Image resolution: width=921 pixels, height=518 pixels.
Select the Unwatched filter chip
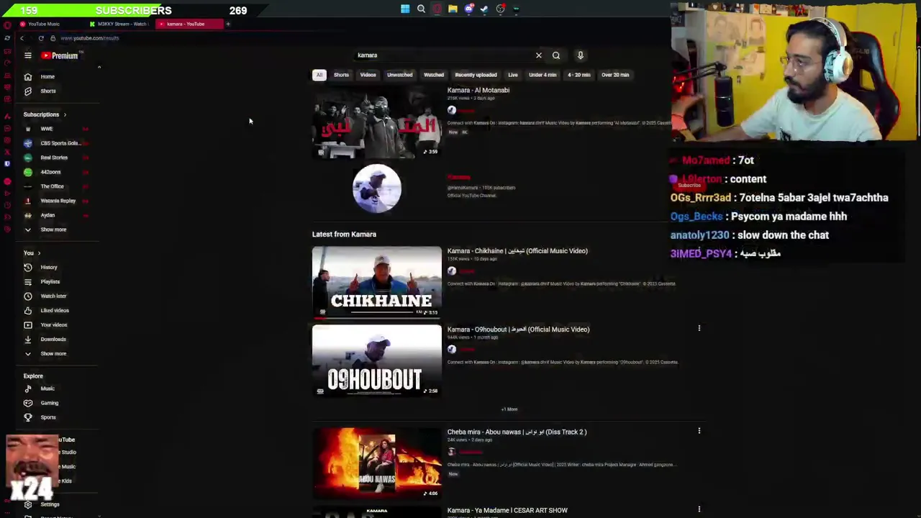pyautogui.click(x=399, y=75)
